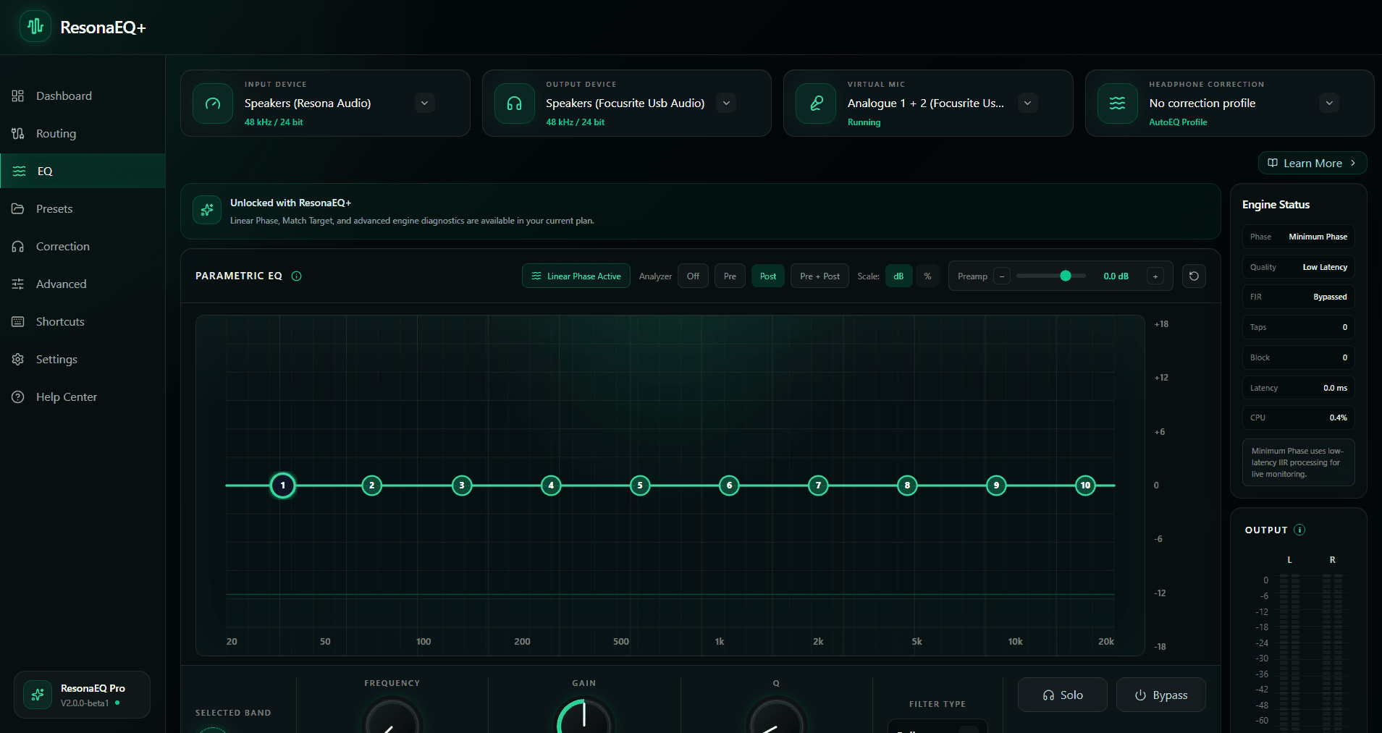Click the Gain knob
Viewport: 1382px width, 733px height.
pos(584,716)
